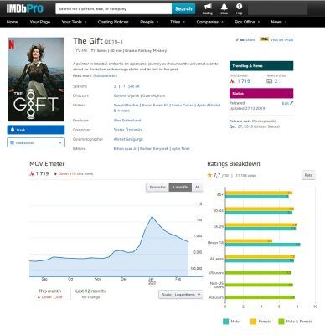Expand the Box Office menu
Viewport: 325px width, 335px height.
pos(247,22)
